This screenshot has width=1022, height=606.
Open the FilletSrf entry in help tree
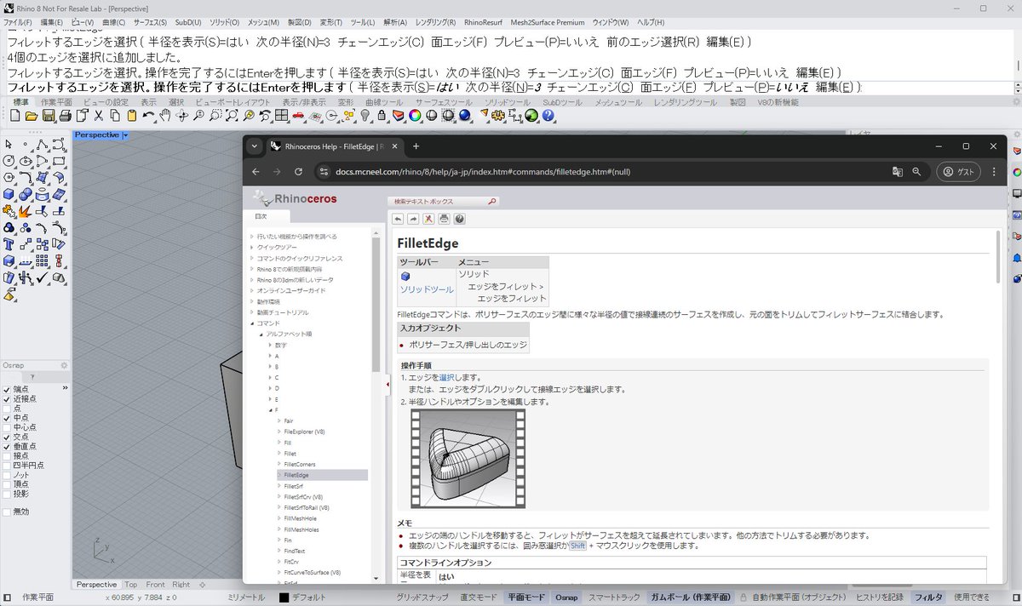pos(295,486)
